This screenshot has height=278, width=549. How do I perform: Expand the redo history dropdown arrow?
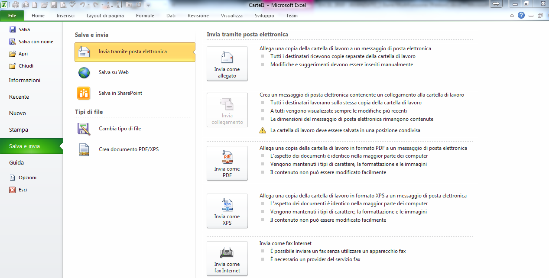102,5
